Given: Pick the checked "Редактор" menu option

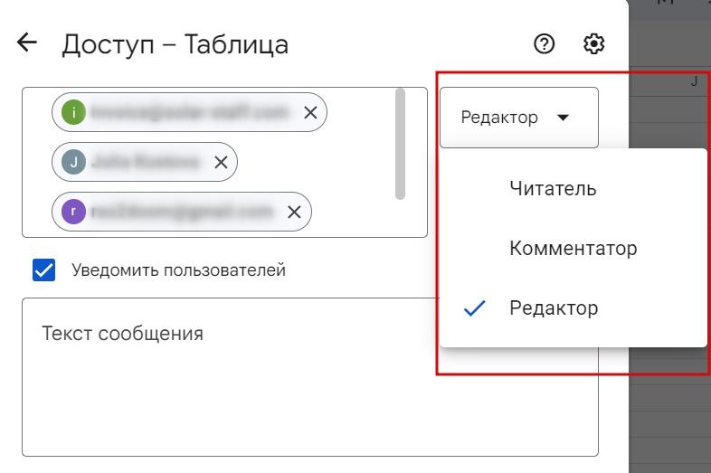Looking at the screenshot, I should point(554,308).
